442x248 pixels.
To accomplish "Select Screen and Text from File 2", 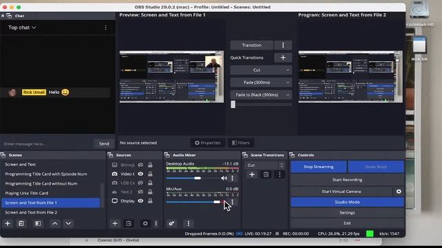I will 50,212.
